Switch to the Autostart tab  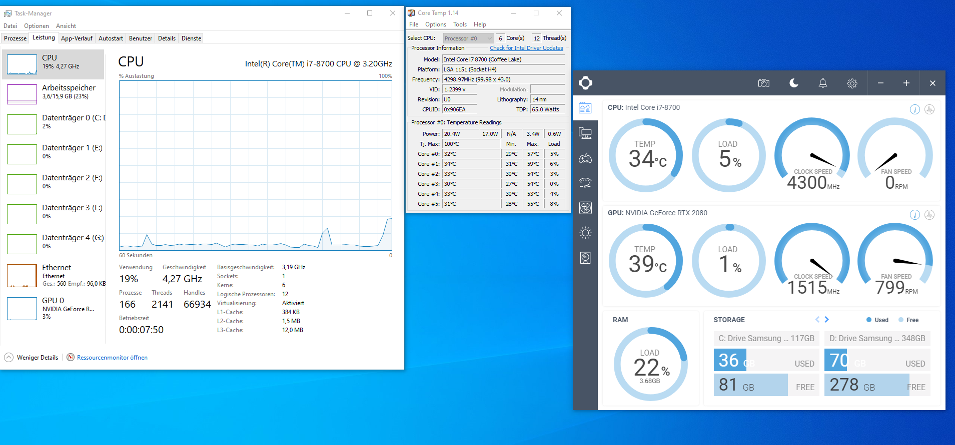(111, 38)
